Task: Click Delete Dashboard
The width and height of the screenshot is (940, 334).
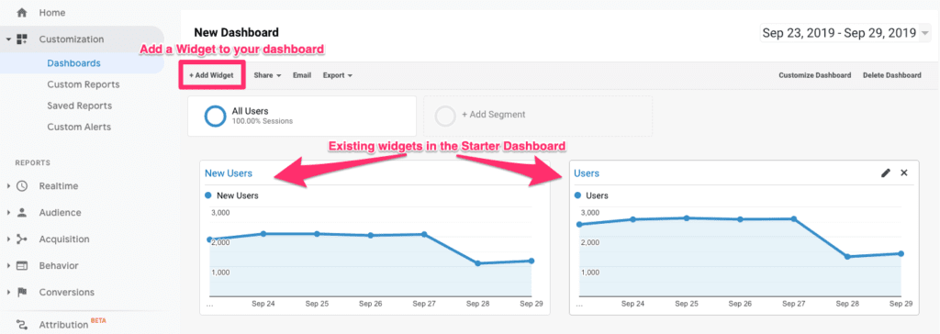Action: click(x=892, y=75)
